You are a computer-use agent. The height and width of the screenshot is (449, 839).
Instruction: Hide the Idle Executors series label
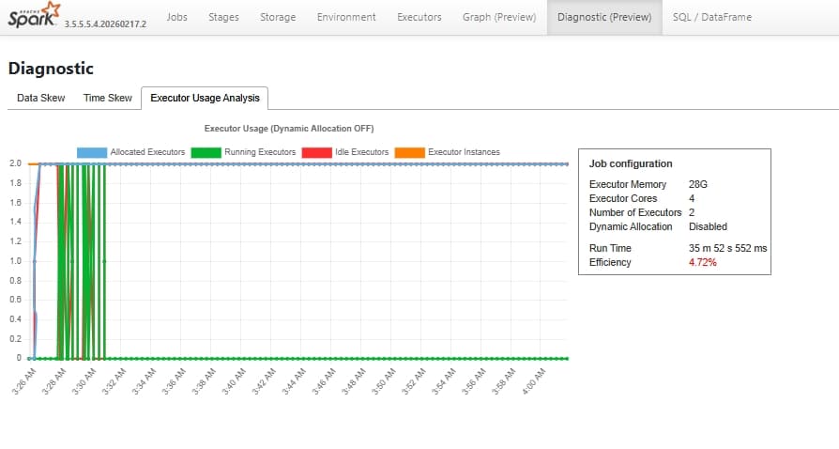(361, 152)
